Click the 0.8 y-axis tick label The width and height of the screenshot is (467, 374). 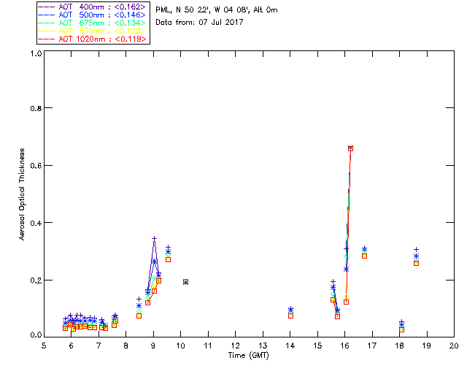tap(36, 108)
